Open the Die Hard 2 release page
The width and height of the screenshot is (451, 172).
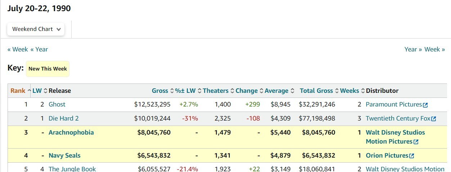coord(63,118)
